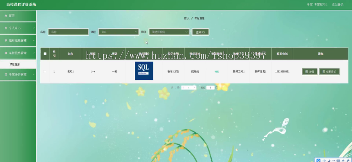
Task: Click the skin icon before the wrench
Action: pos(343,160)
